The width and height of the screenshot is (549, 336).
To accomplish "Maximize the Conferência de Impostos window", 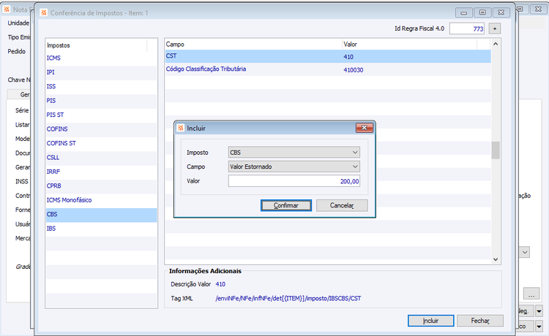I will tap(482, 12).
